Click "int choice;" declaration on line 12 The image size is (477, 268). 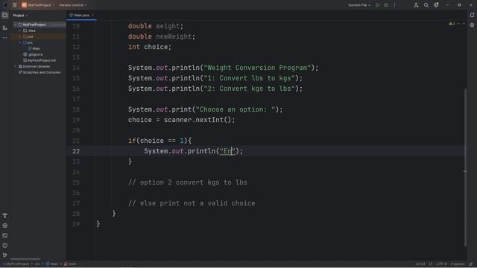150,47
